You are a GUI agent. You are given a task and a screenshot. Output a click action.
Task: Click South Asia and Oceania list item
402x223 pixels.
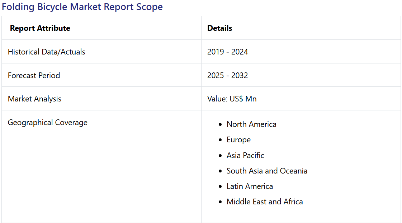coord(267,171)
